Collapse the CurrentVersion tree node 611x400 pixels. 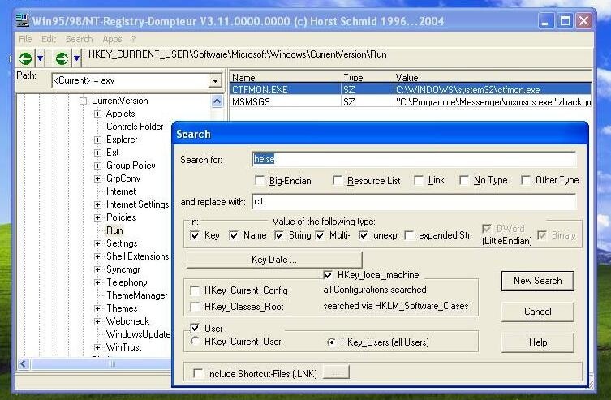pyautogui.click(x=83, y=101)
